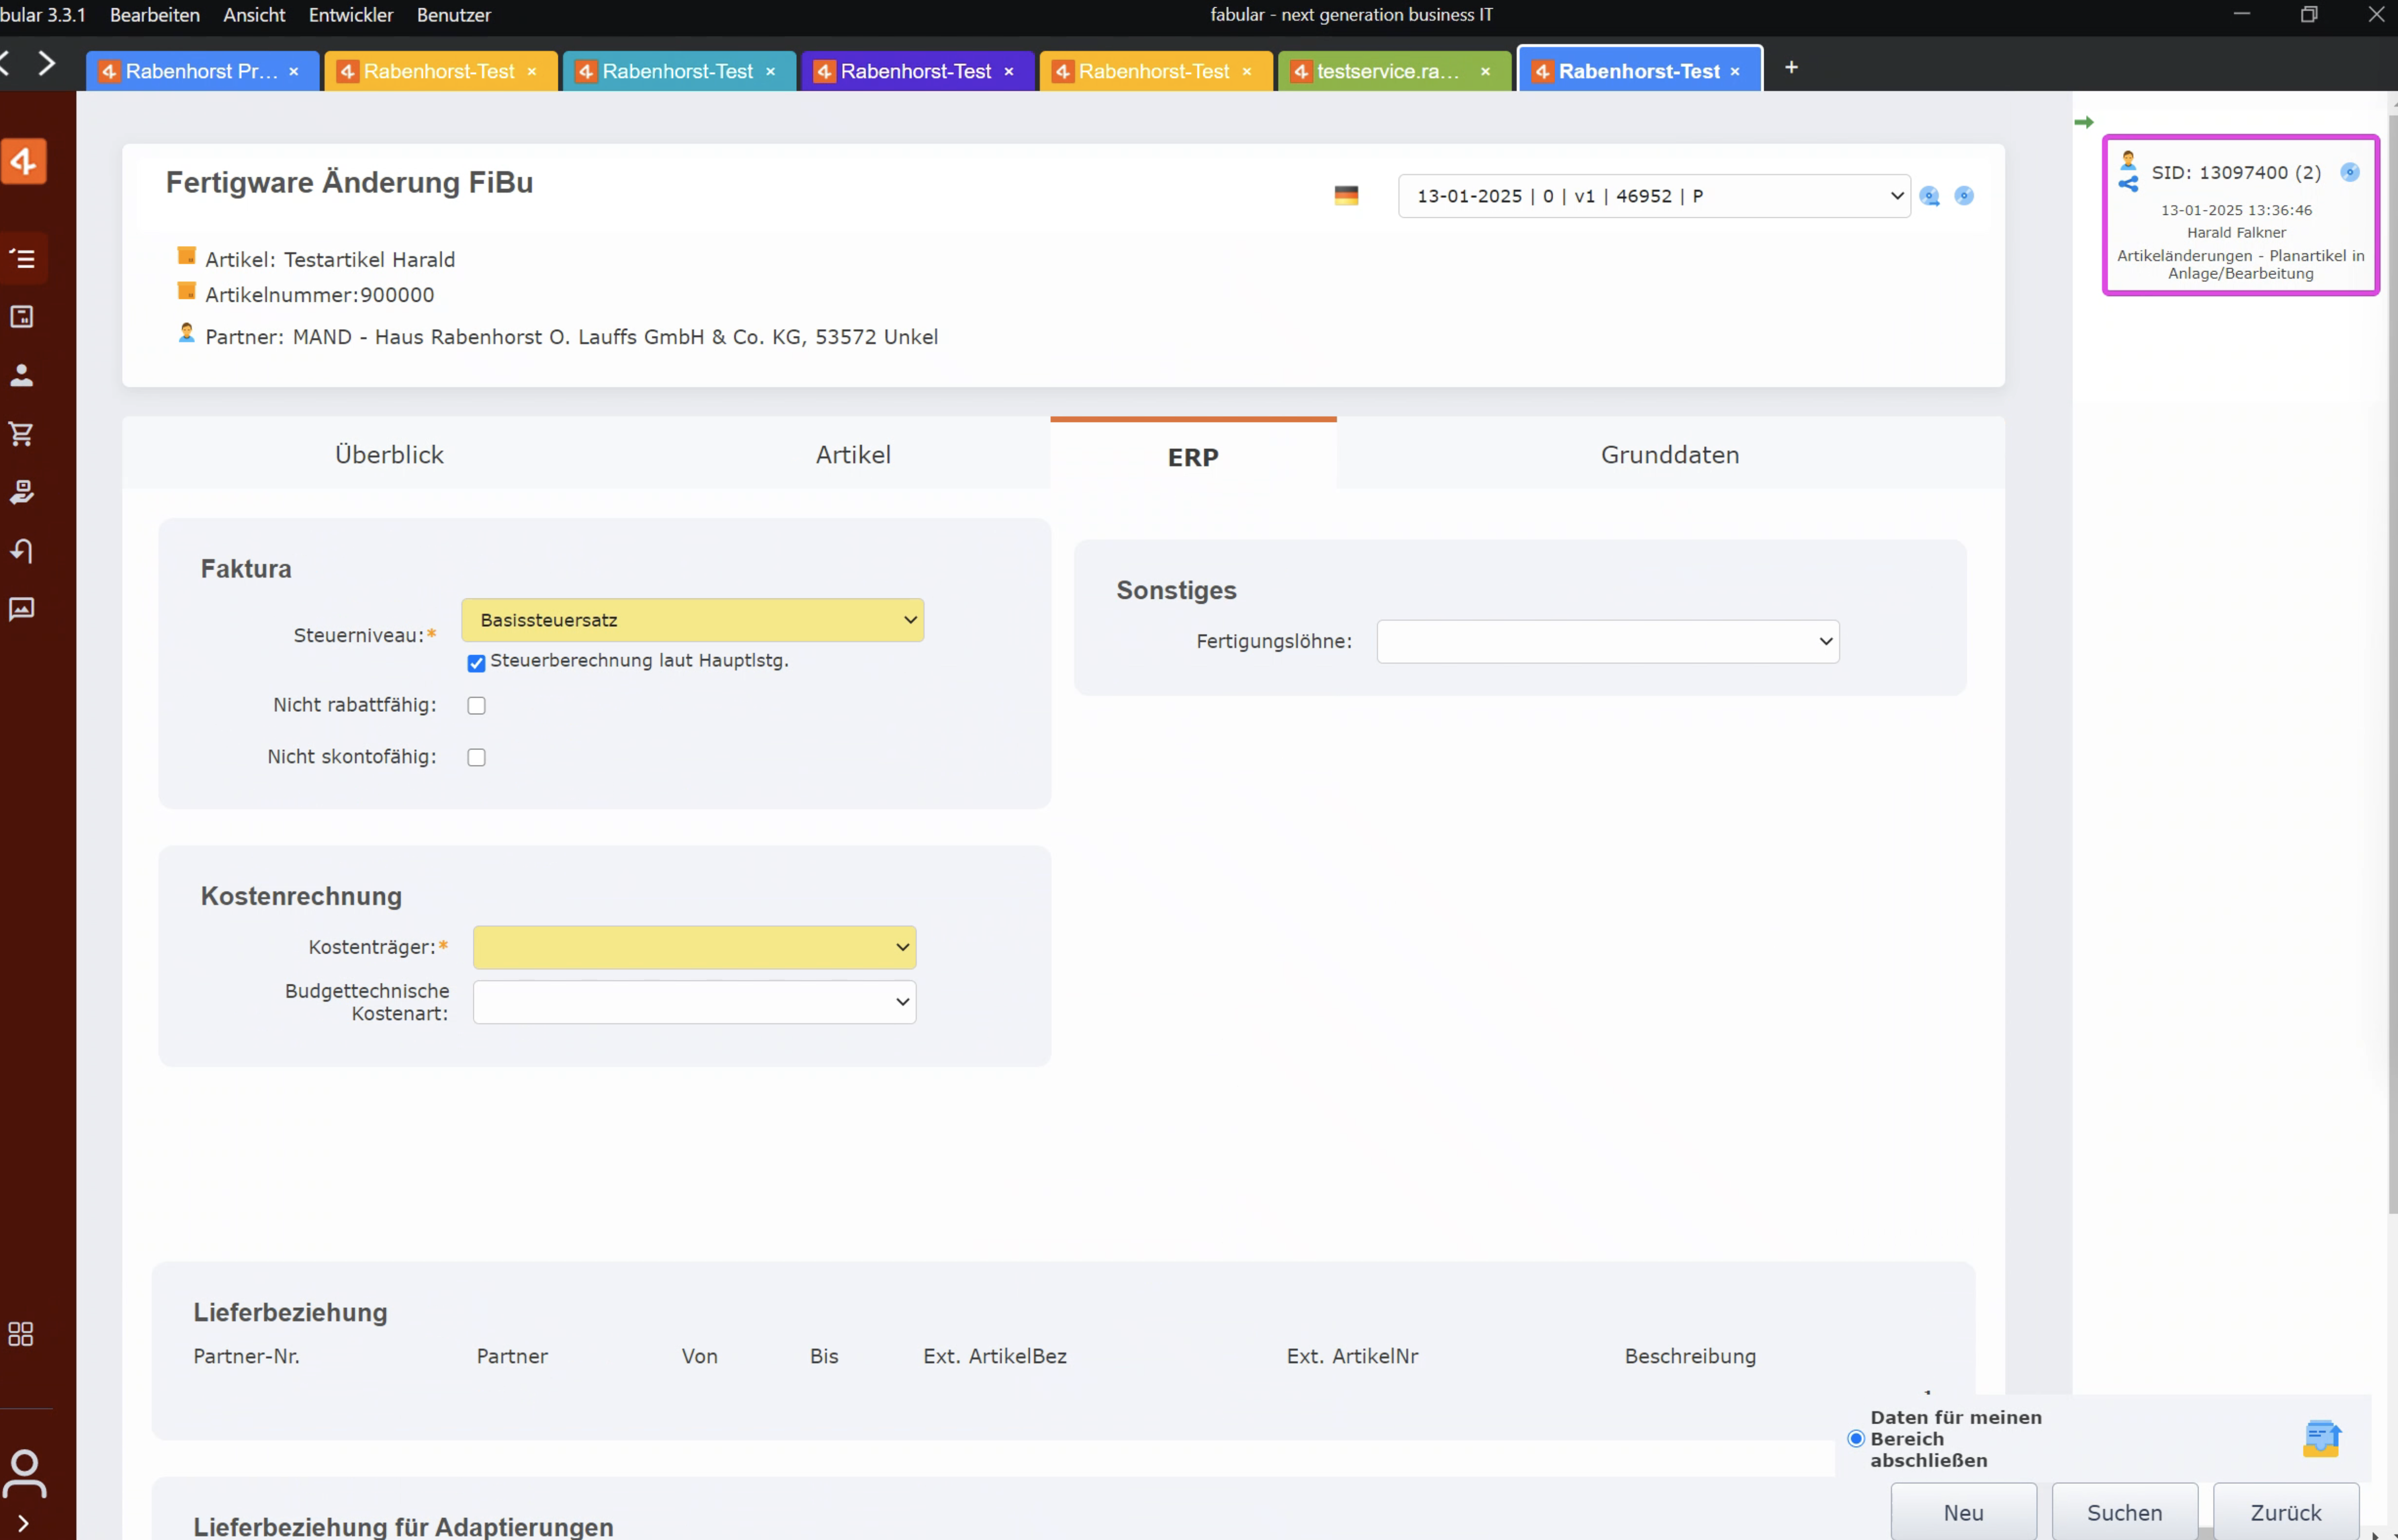Open the Steuerniveau dropdown
This screenshot has height=1540, width=2398.
pos(692,620)
